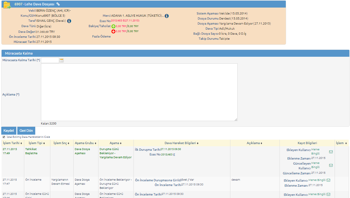Click Dava Tipi Adli/Hukuk text
350x198 pixels.
[x=220, y=29]
